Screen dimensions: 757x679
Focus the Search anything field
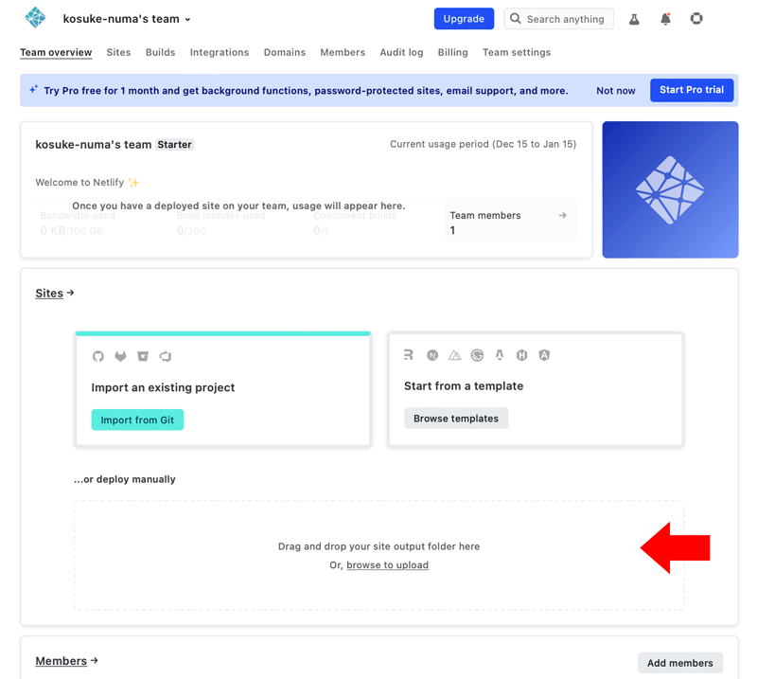click(558, 19)
